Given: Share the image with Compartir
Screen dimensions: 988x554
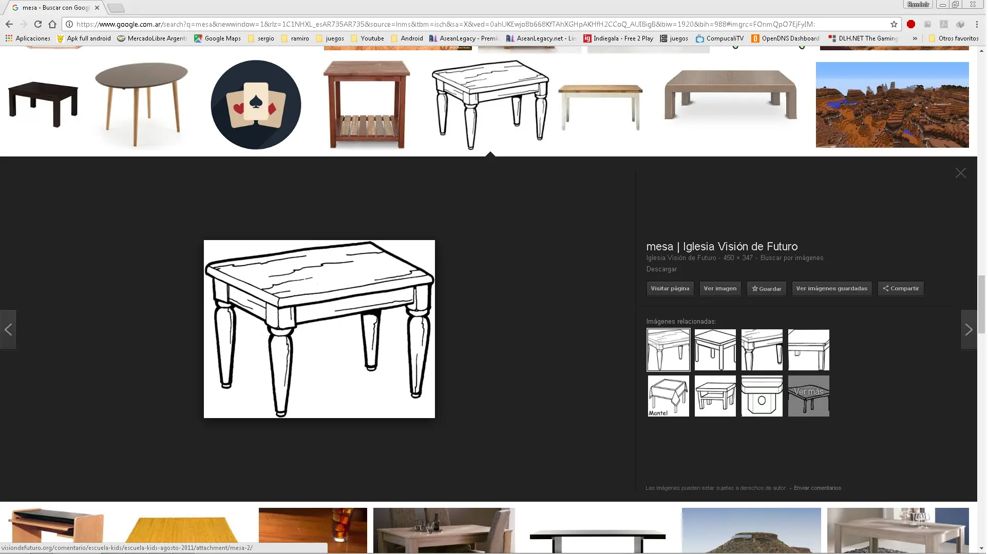Looking at the screenshot, I should (901, 288).
